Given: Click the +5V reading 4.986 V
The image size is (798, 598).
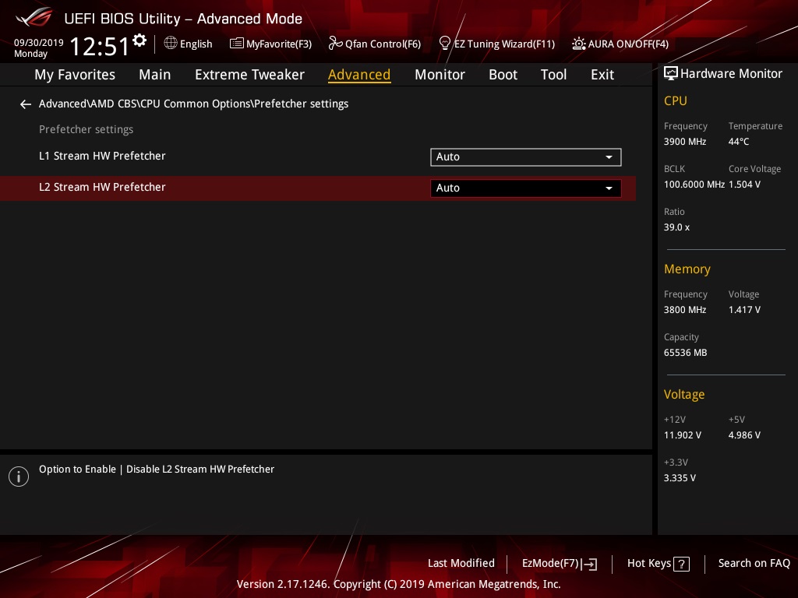Looking at the screenshot, I should (744, 435).
